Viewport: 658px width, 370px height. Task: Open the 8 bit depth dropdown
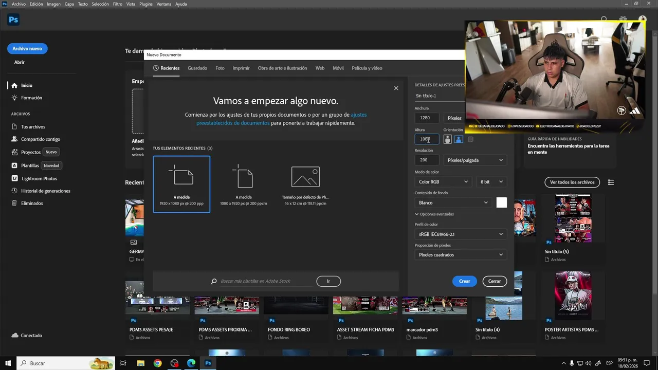coord(492,181)
